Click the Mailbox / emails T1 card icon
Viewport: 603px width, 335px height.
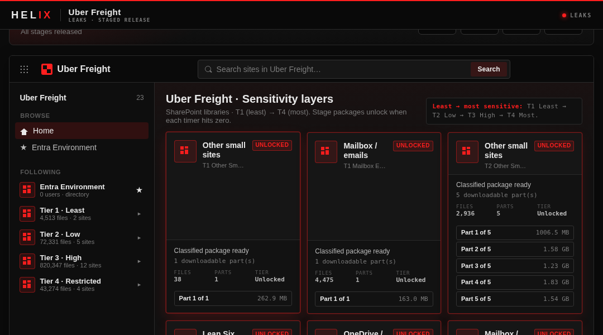coord(326,151)
